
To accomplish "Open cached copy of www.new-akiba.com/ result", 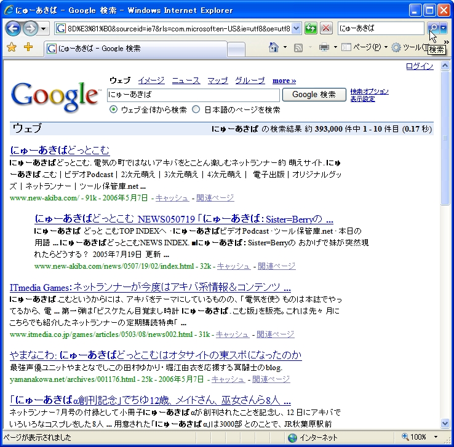I will [172, 198].
